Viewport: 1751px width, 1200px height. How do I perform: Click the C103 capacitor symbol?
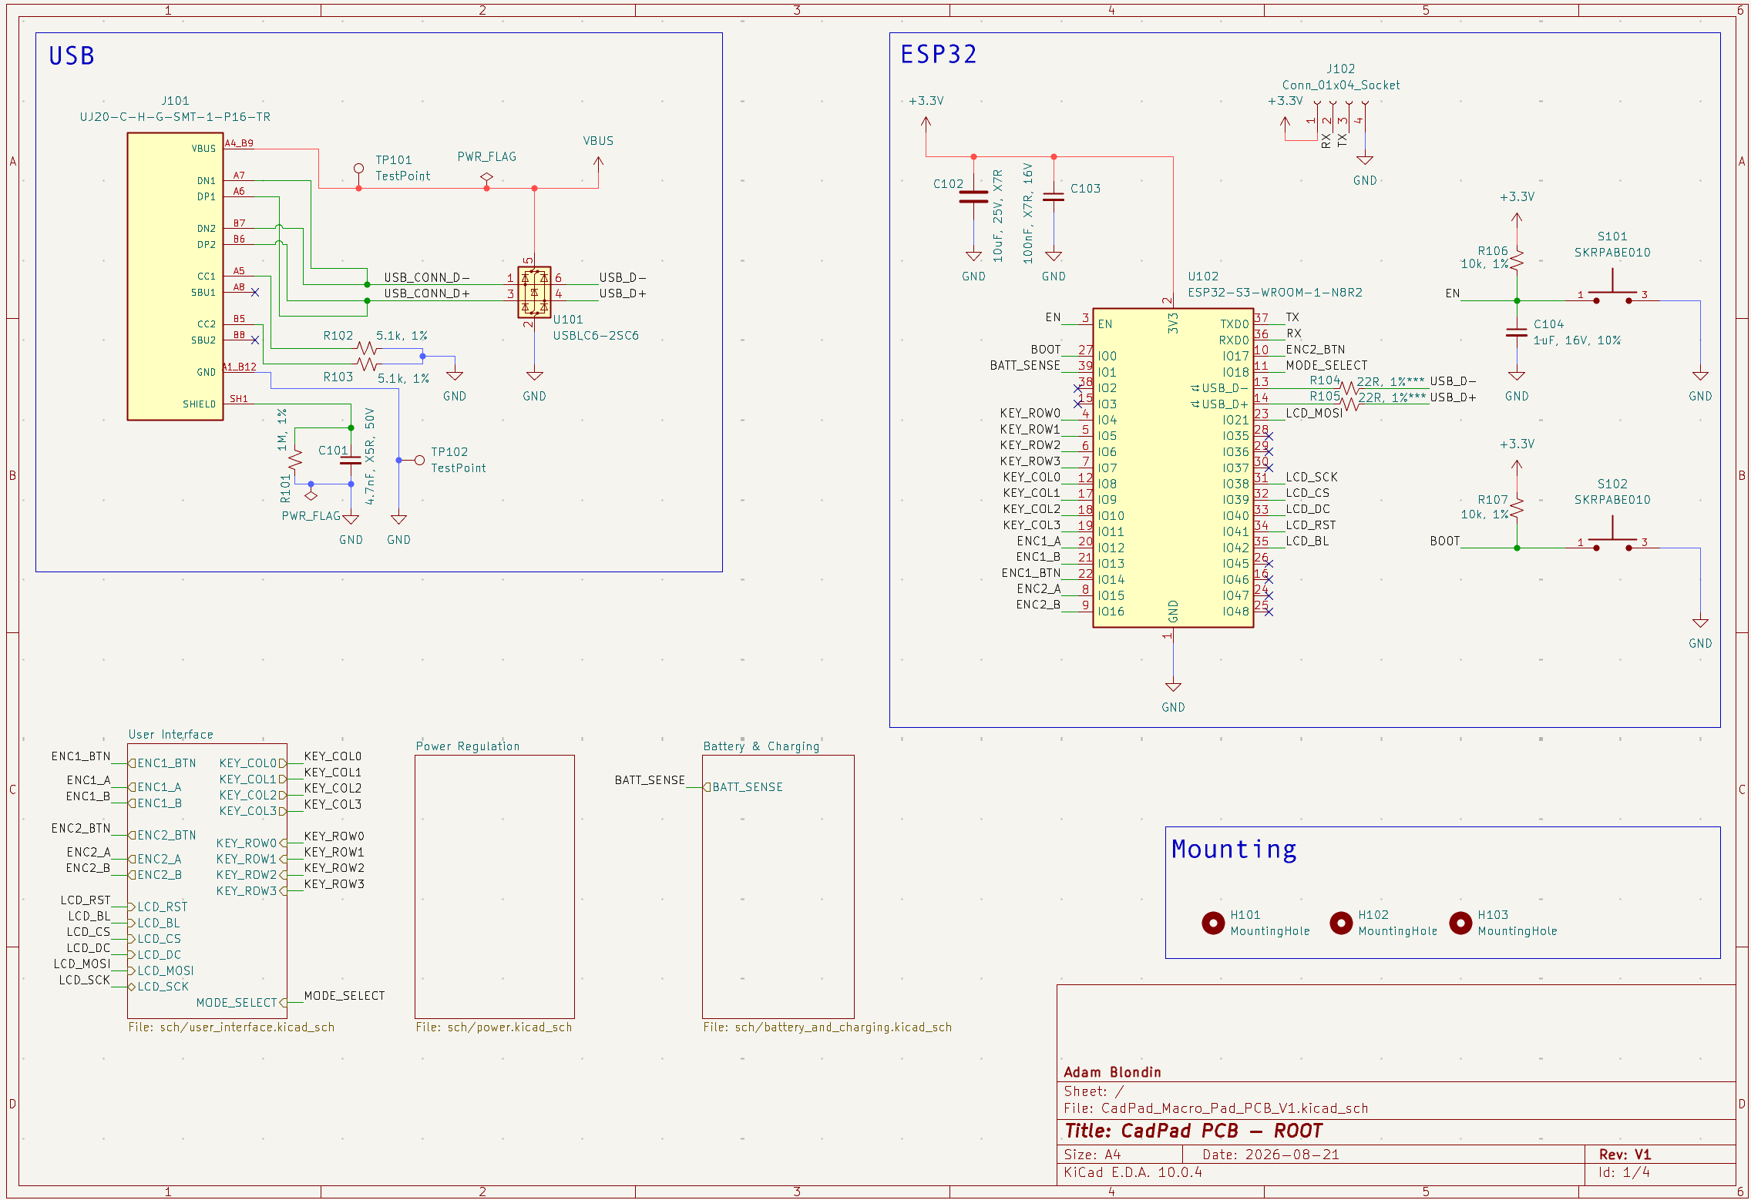point(1054,197)
